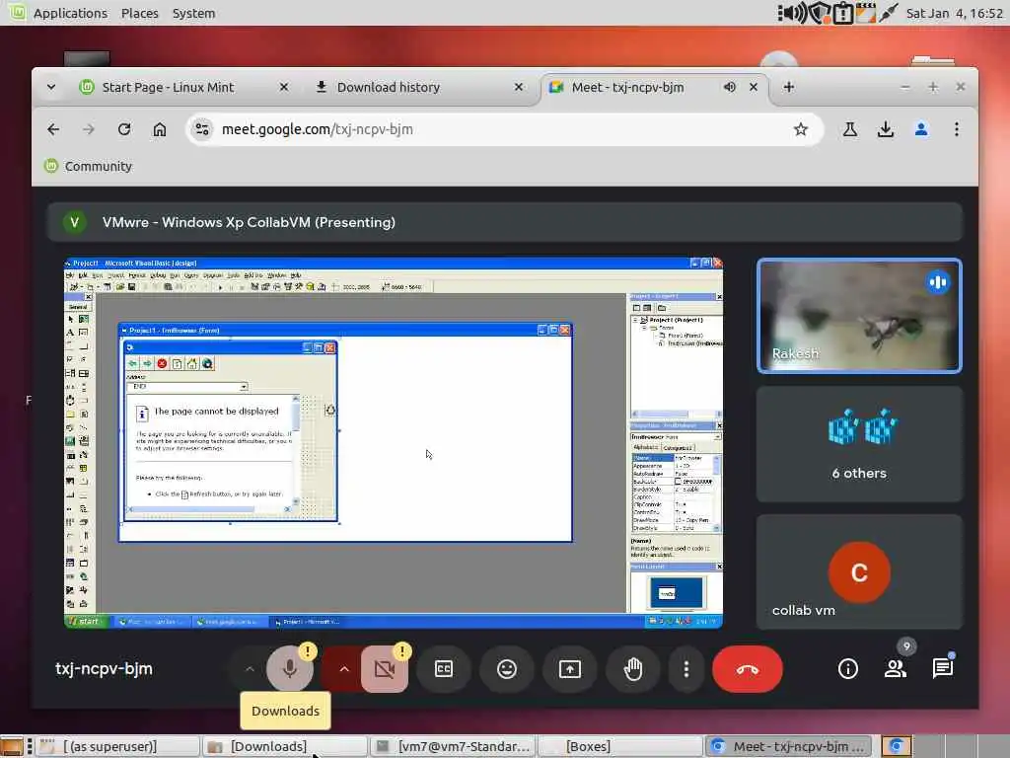The height and width of the screenshot is (758, 1010).
Task: Select Rakesh's video tile
Action: (x=859, y=316)
